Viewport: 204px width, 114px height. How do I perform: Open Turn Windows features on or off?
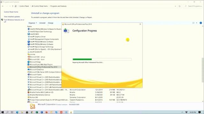click(x=14, y=21)
